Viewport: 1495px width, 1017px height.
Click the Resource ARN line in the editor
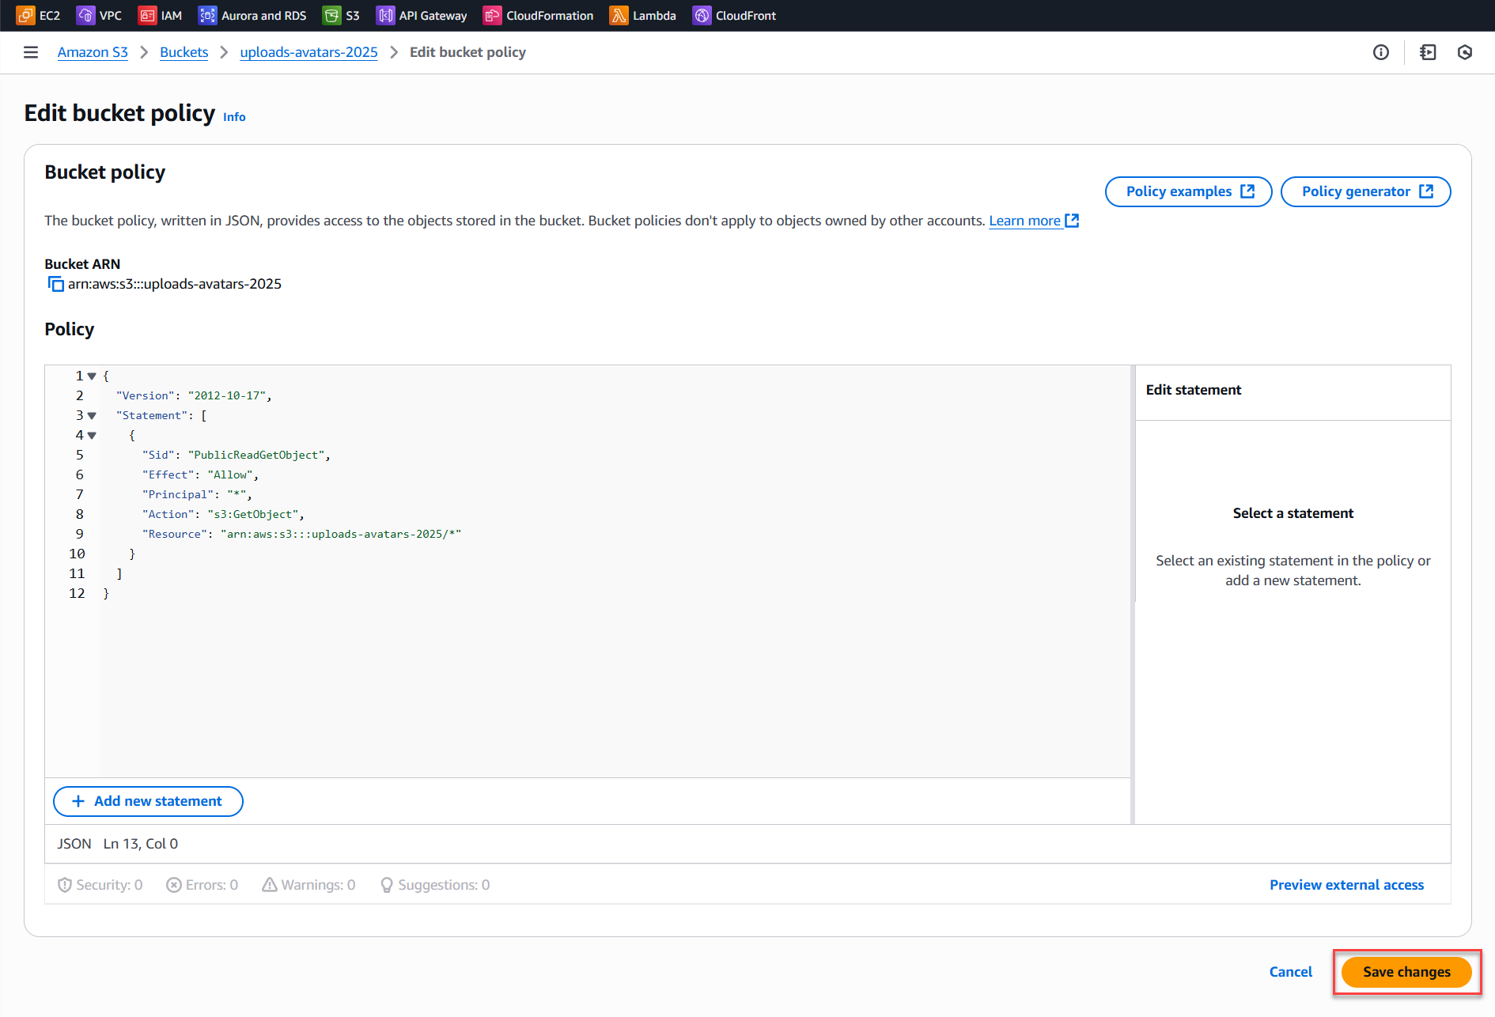(x=301, y=534)
